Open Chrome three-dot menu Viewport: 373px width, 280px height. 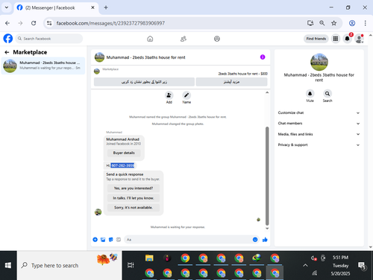[x=365, y=23]
